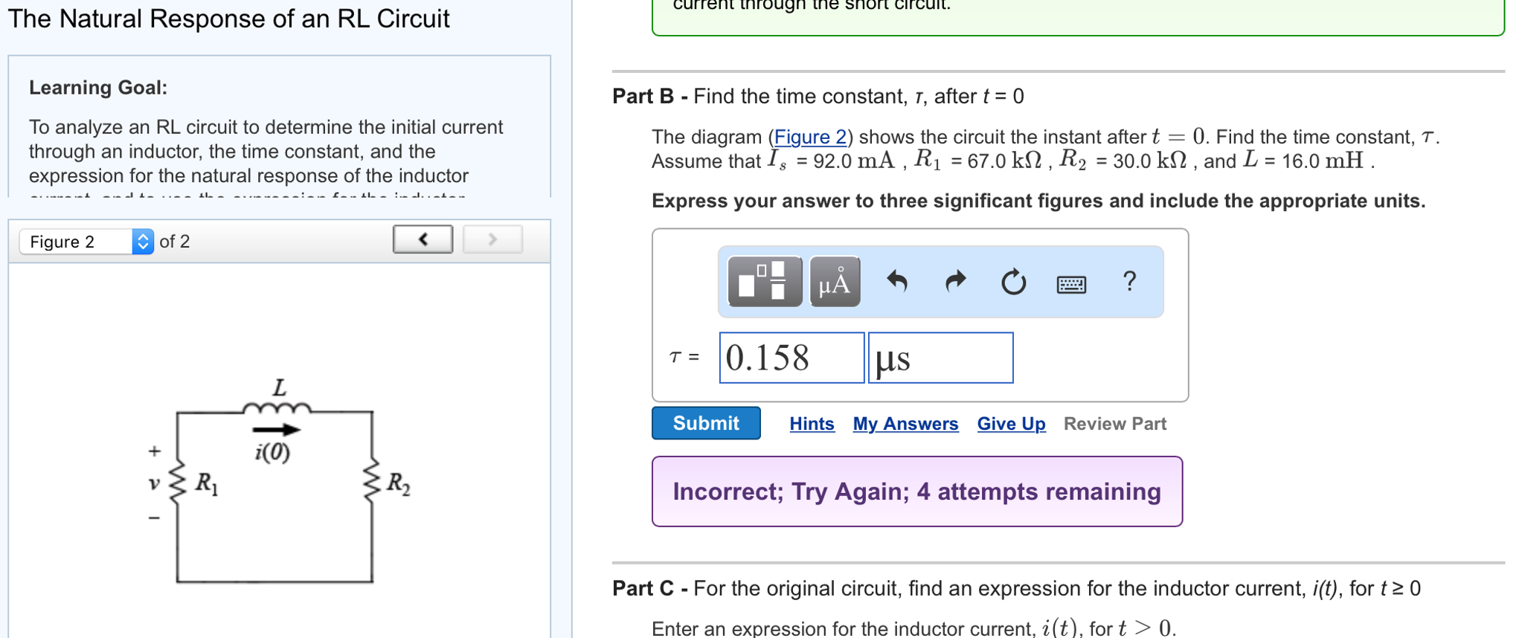The width and height of the screenshot is (1522, 638).
Task: Click the redo arrow icon
Action: tap(955, 282)
